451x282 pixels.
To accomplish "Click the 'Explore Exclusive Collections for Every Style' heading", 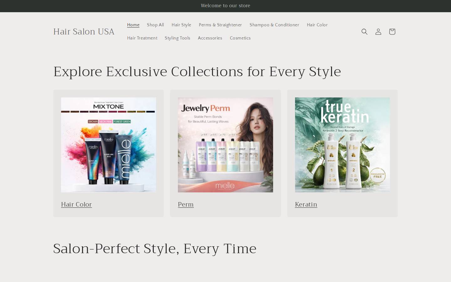I will pyautogui.click(x=197, y=71).
